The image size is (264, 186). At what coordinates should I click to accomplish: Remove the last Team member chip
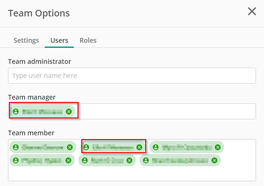pyautogui.click(x=214, y=161)
